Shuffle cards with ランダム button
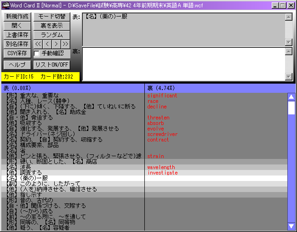The height and width of the screenshot is (232, 297). pyautogui.click(x=51, y=35)
